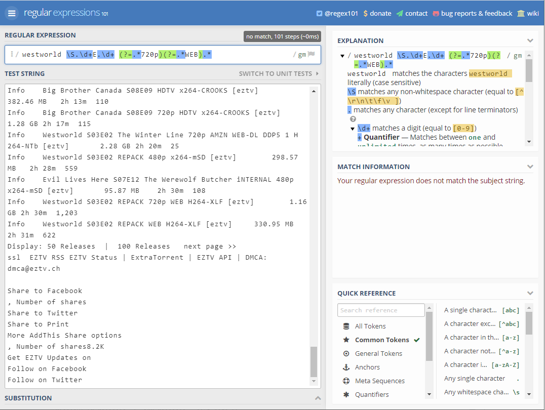This screenshot has width=545, height=410.
Task: Open the hamburger sidebar menu
Action: [12, 13]
